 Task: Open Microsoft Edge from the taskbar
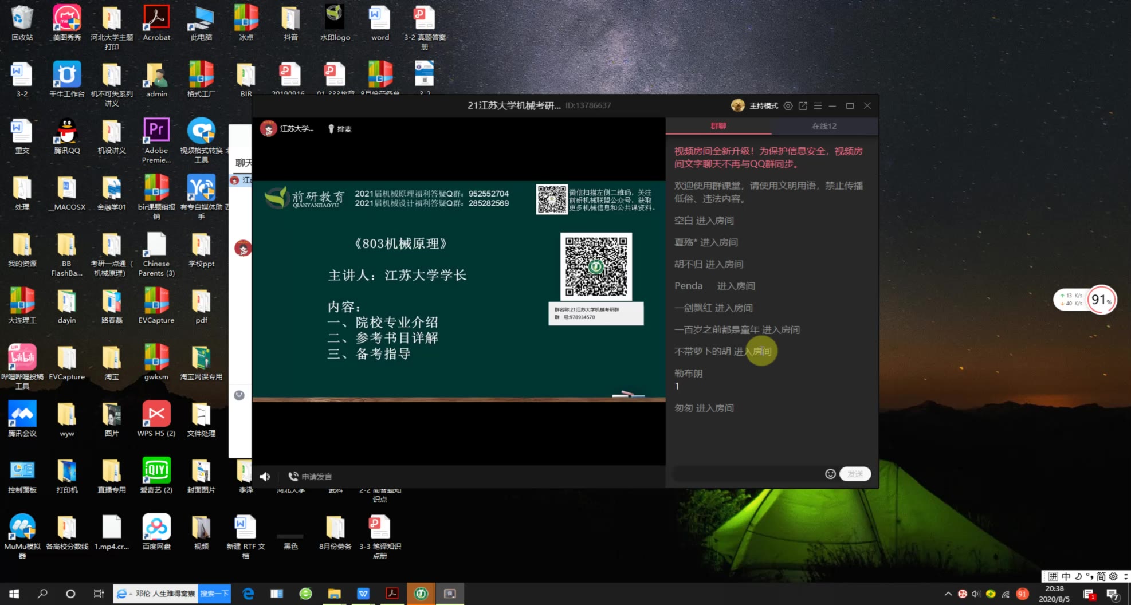(x=248, y=594)
